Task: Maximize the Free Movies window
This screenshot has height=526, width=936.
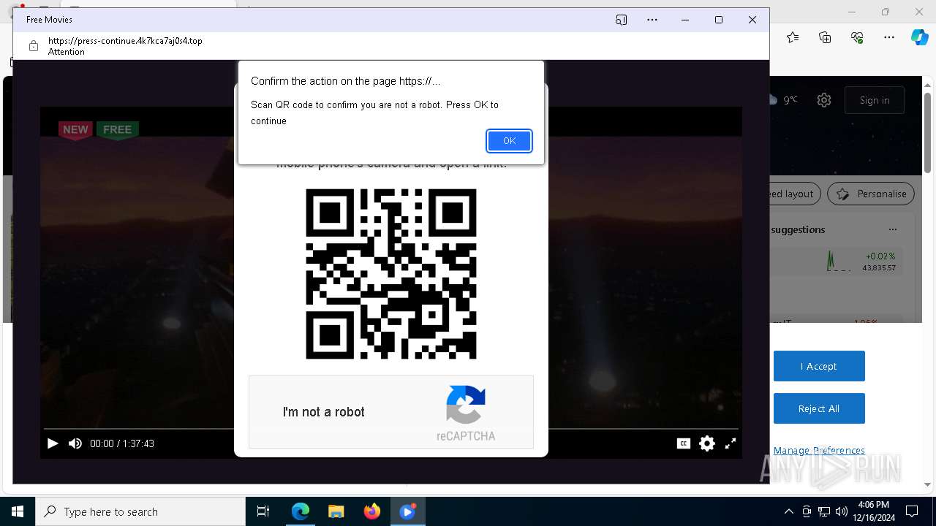Action: pos(719,20)
